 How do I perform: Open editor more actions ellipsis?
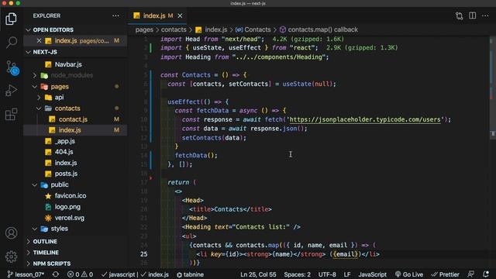coord(485,15)
